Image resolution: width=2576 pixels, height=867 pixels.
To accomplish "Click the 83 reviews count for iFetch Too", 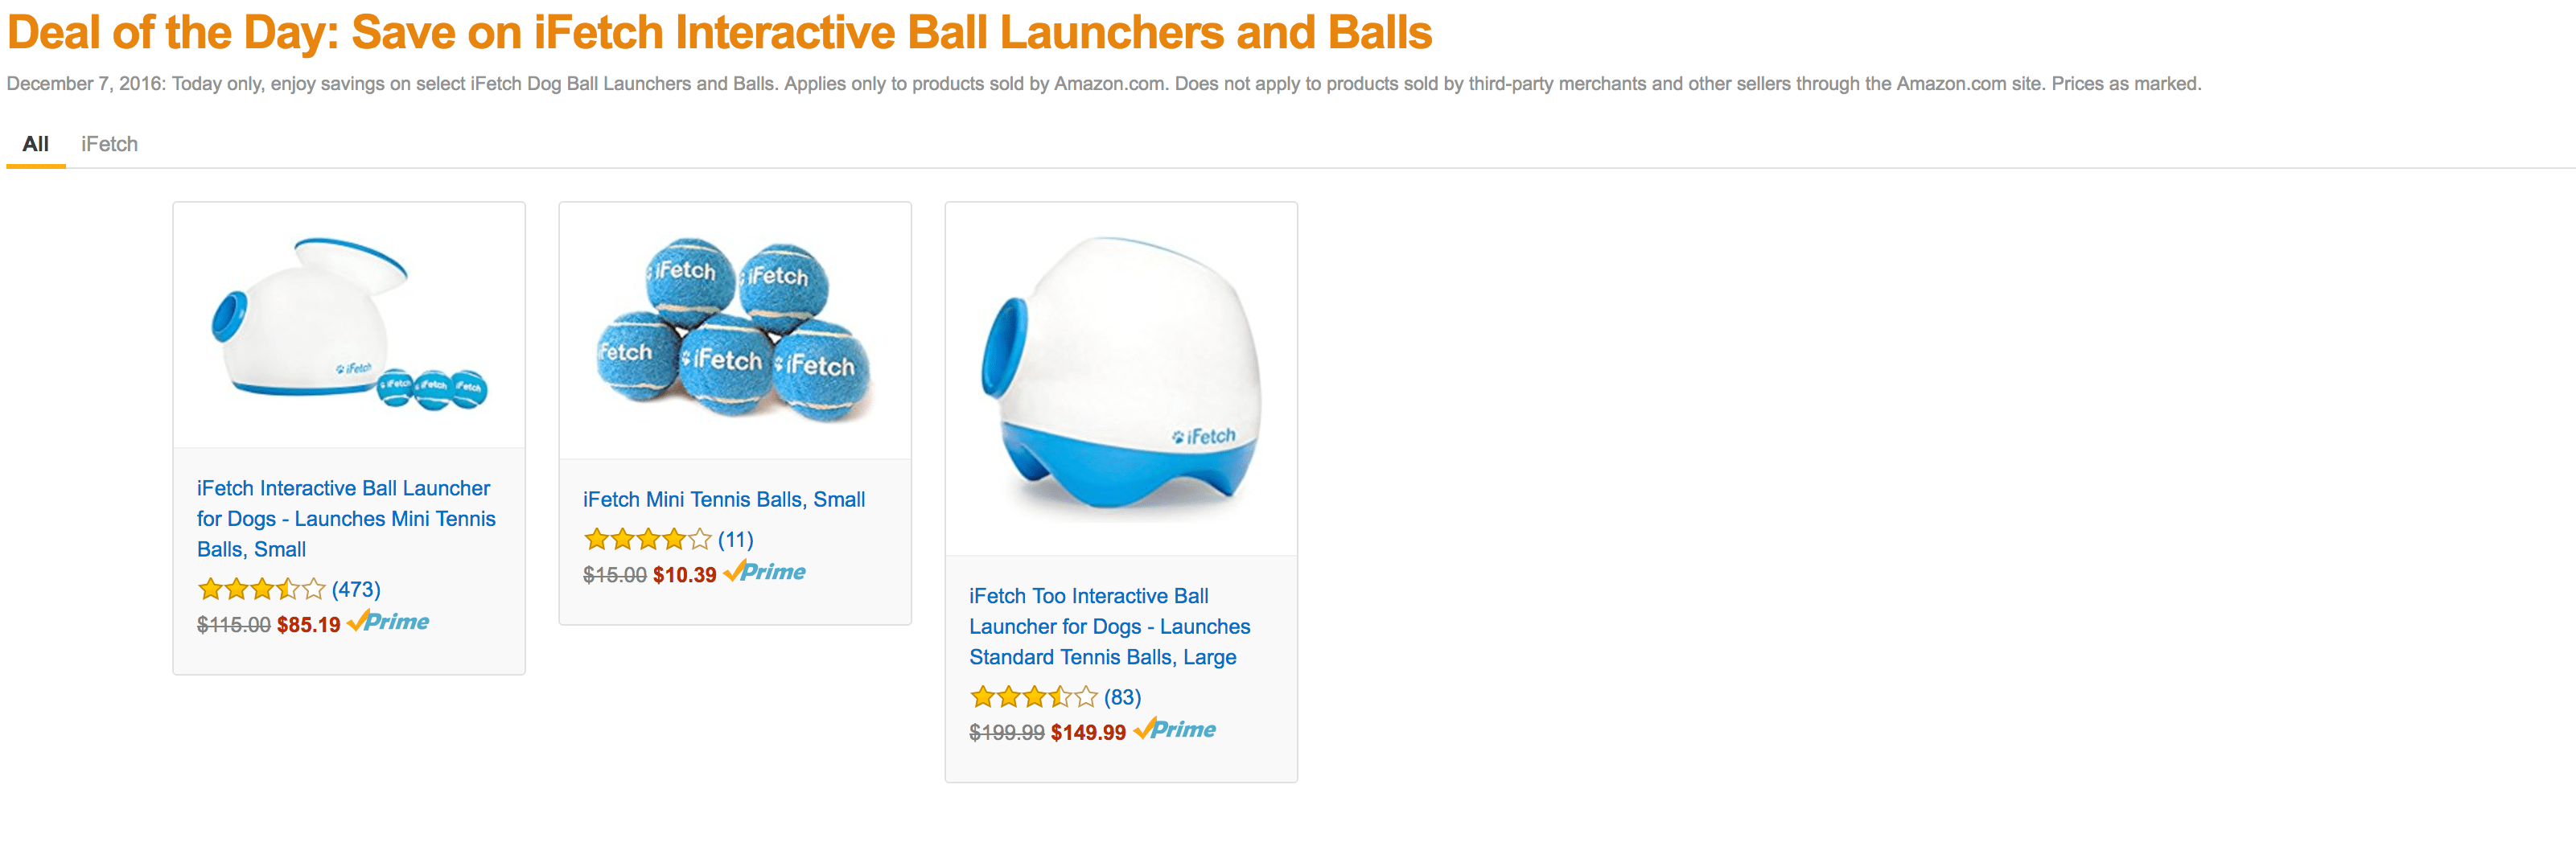I will click(x=1122, y=698).
